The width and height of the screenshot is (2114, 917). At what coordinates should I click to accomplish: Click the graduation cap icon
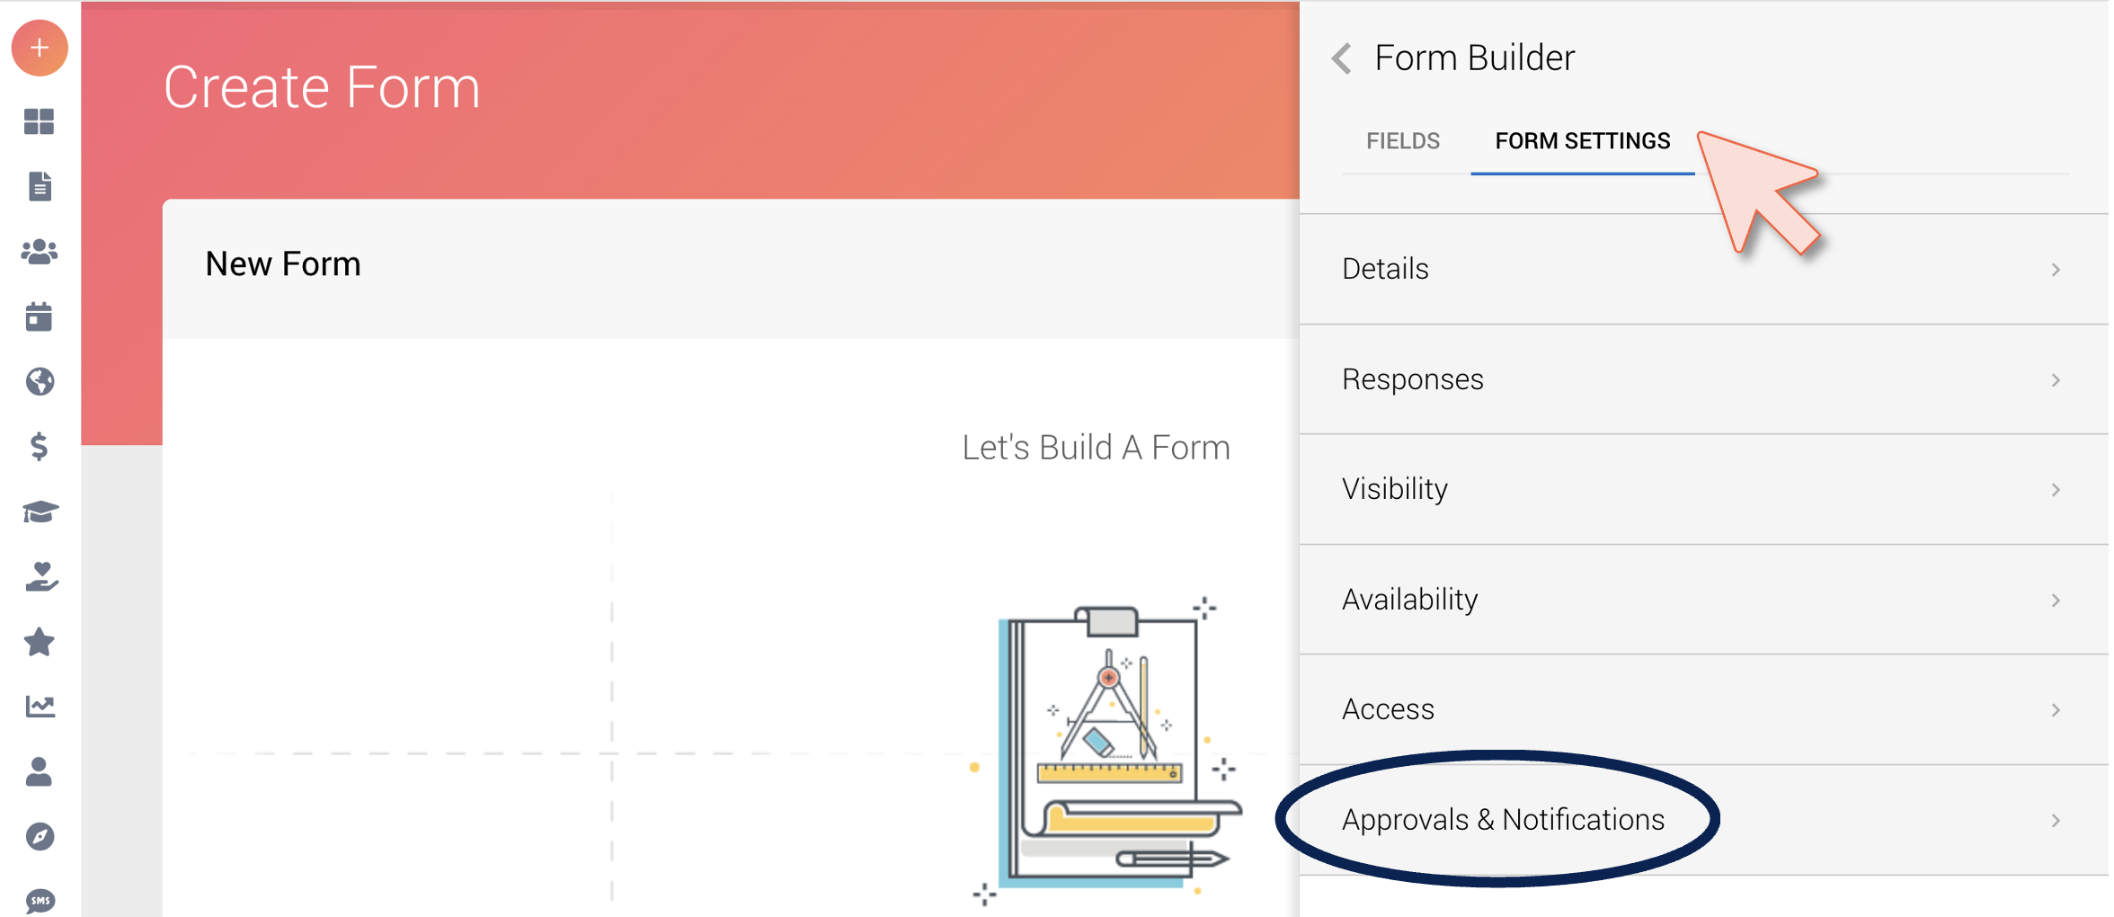tap(40, 512)
